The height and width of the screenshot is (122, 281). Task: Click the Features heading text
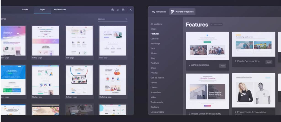(197, 25)
